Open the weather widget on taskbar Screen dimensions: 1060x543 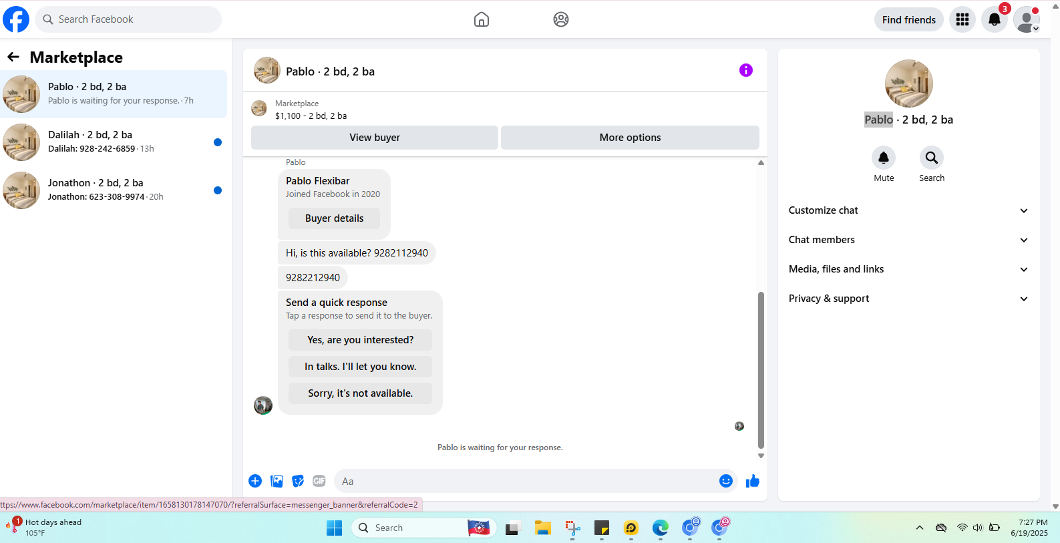click(x=44, y=527)
